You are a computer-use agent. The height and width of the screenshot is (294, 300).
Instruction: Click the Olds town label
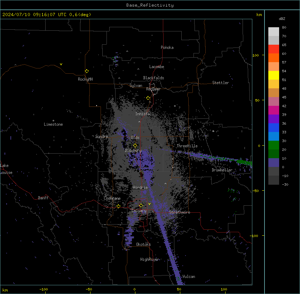[135, 138]
